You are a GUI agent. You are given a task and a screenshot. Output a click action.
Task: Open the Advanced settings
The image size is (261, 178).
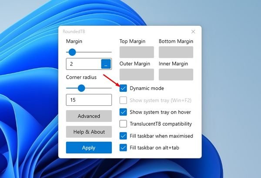[x=89, y=116]
